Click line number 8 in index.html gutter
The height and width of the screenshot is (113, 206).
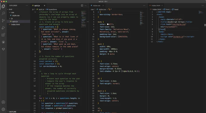click(152, 32)
